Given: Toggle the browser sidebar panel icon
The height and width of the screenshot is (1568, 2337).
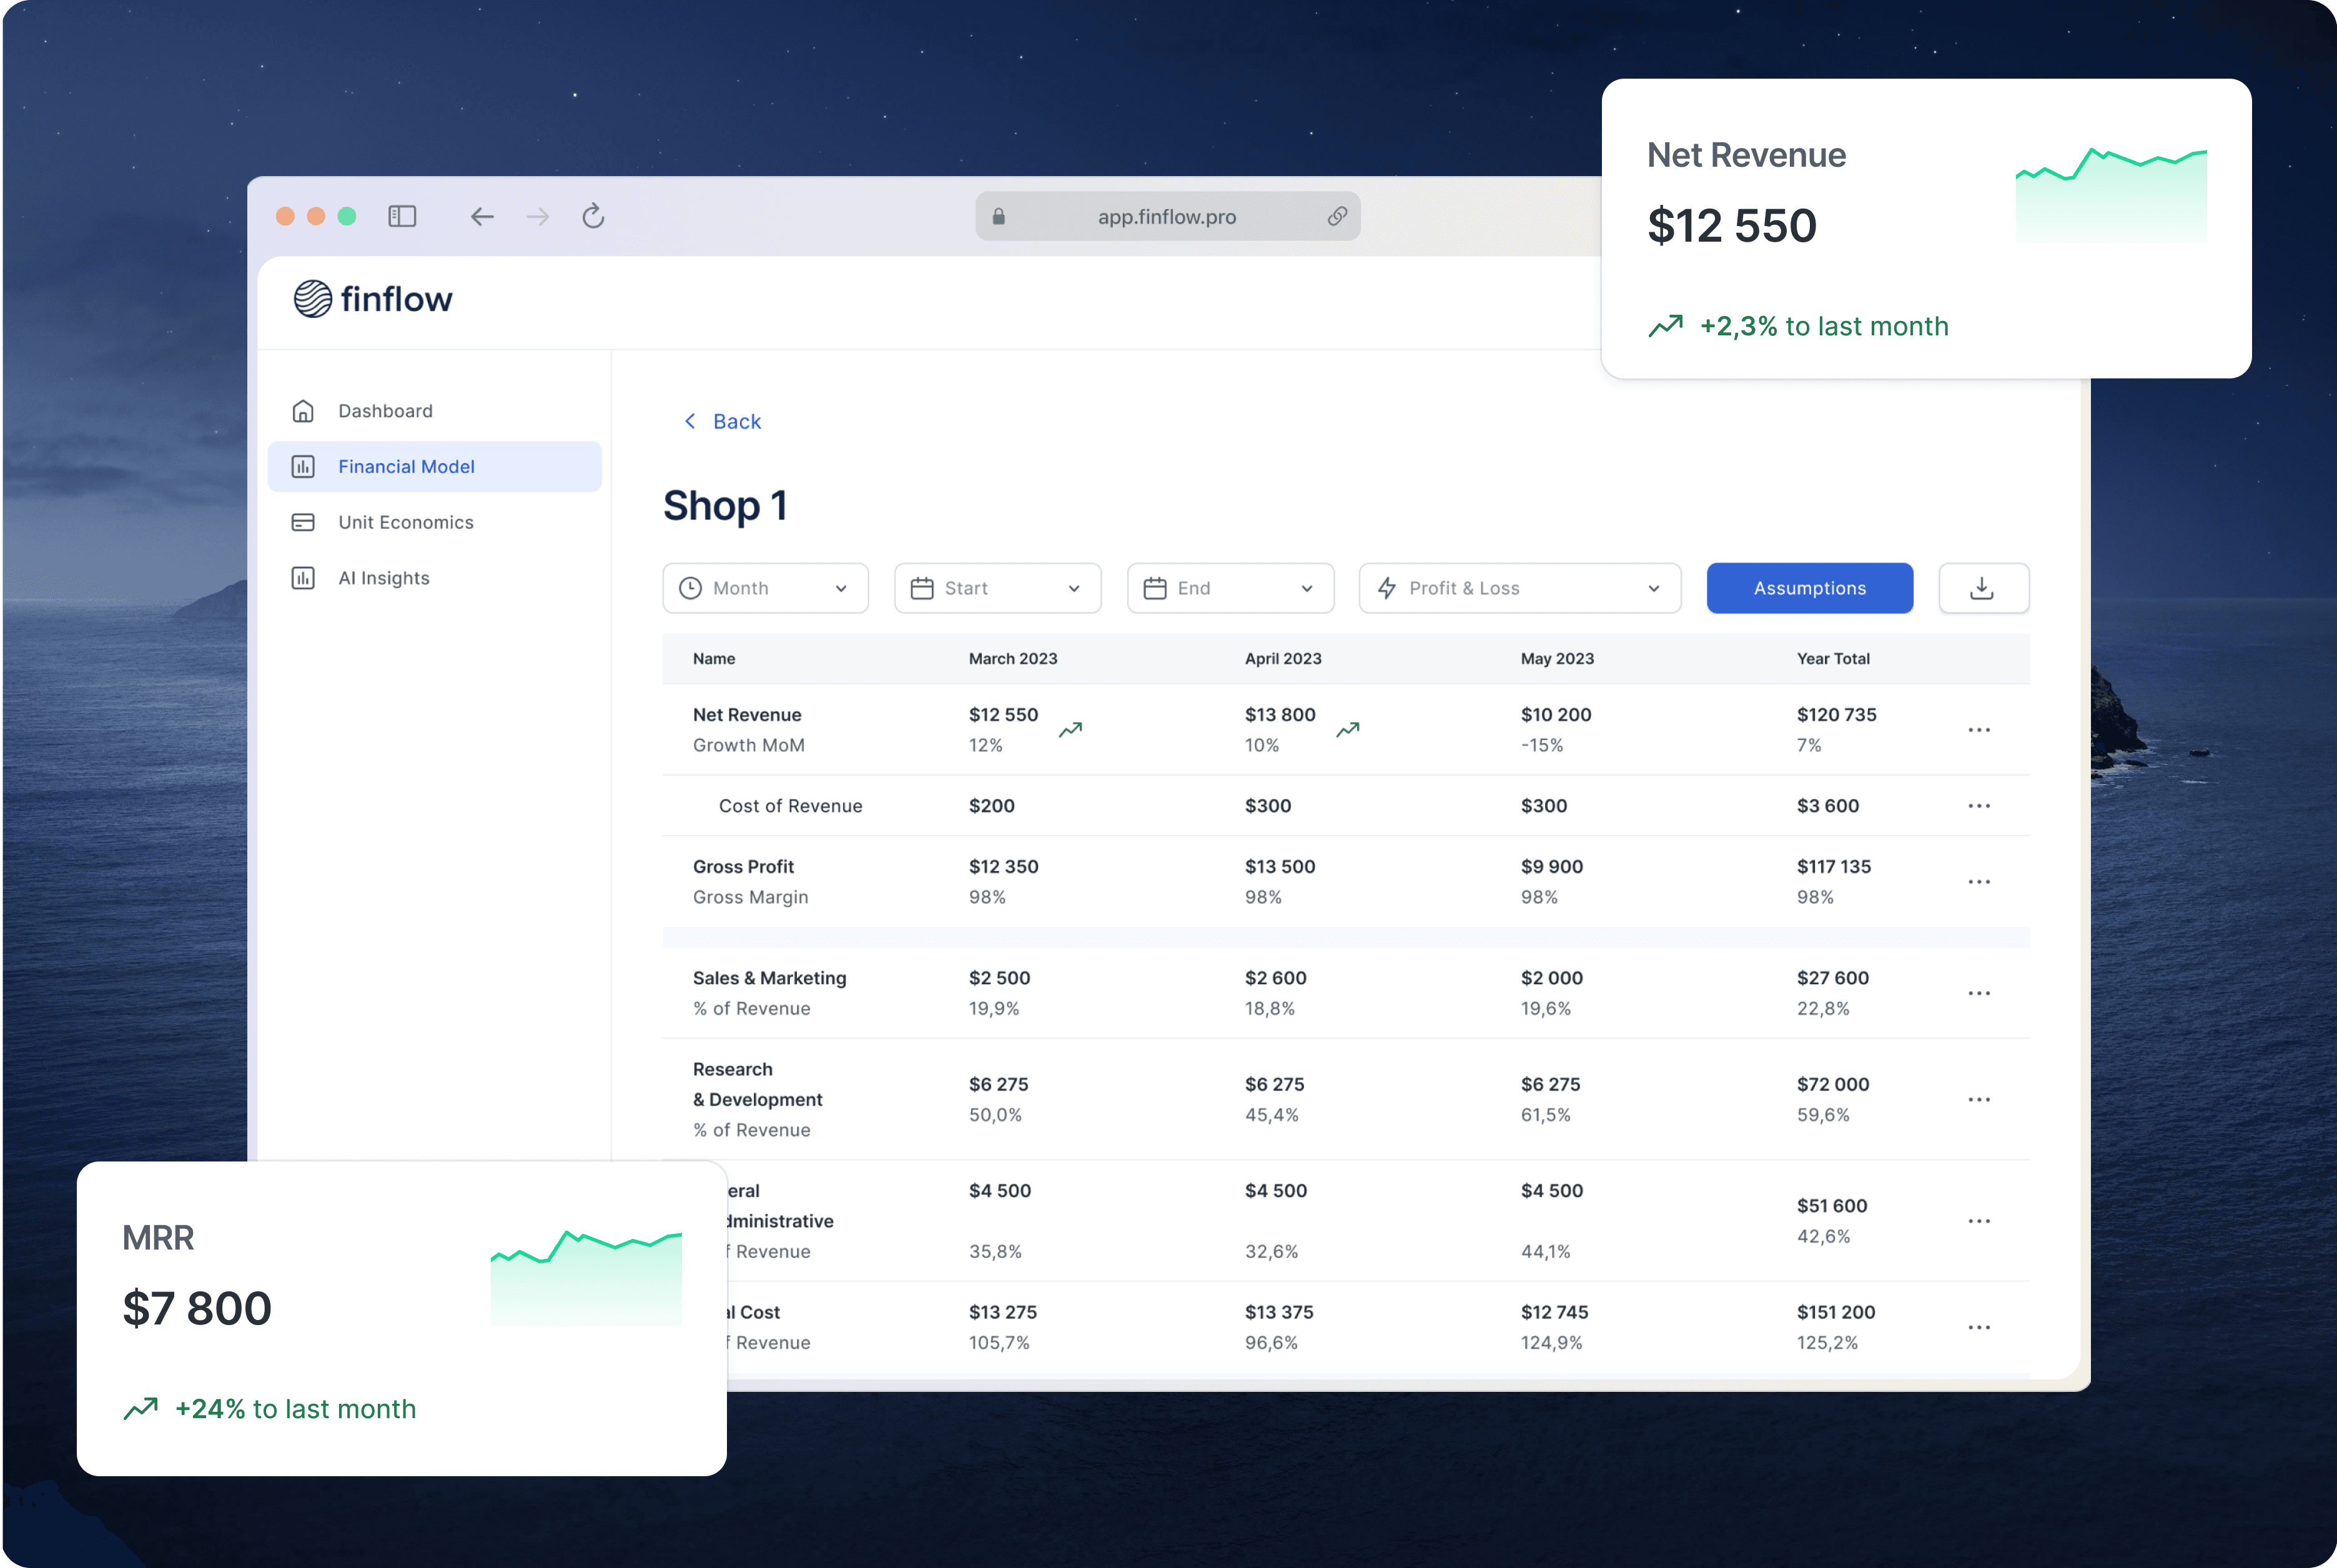Looking at the screenshot, I should click(x=402, y=216).
